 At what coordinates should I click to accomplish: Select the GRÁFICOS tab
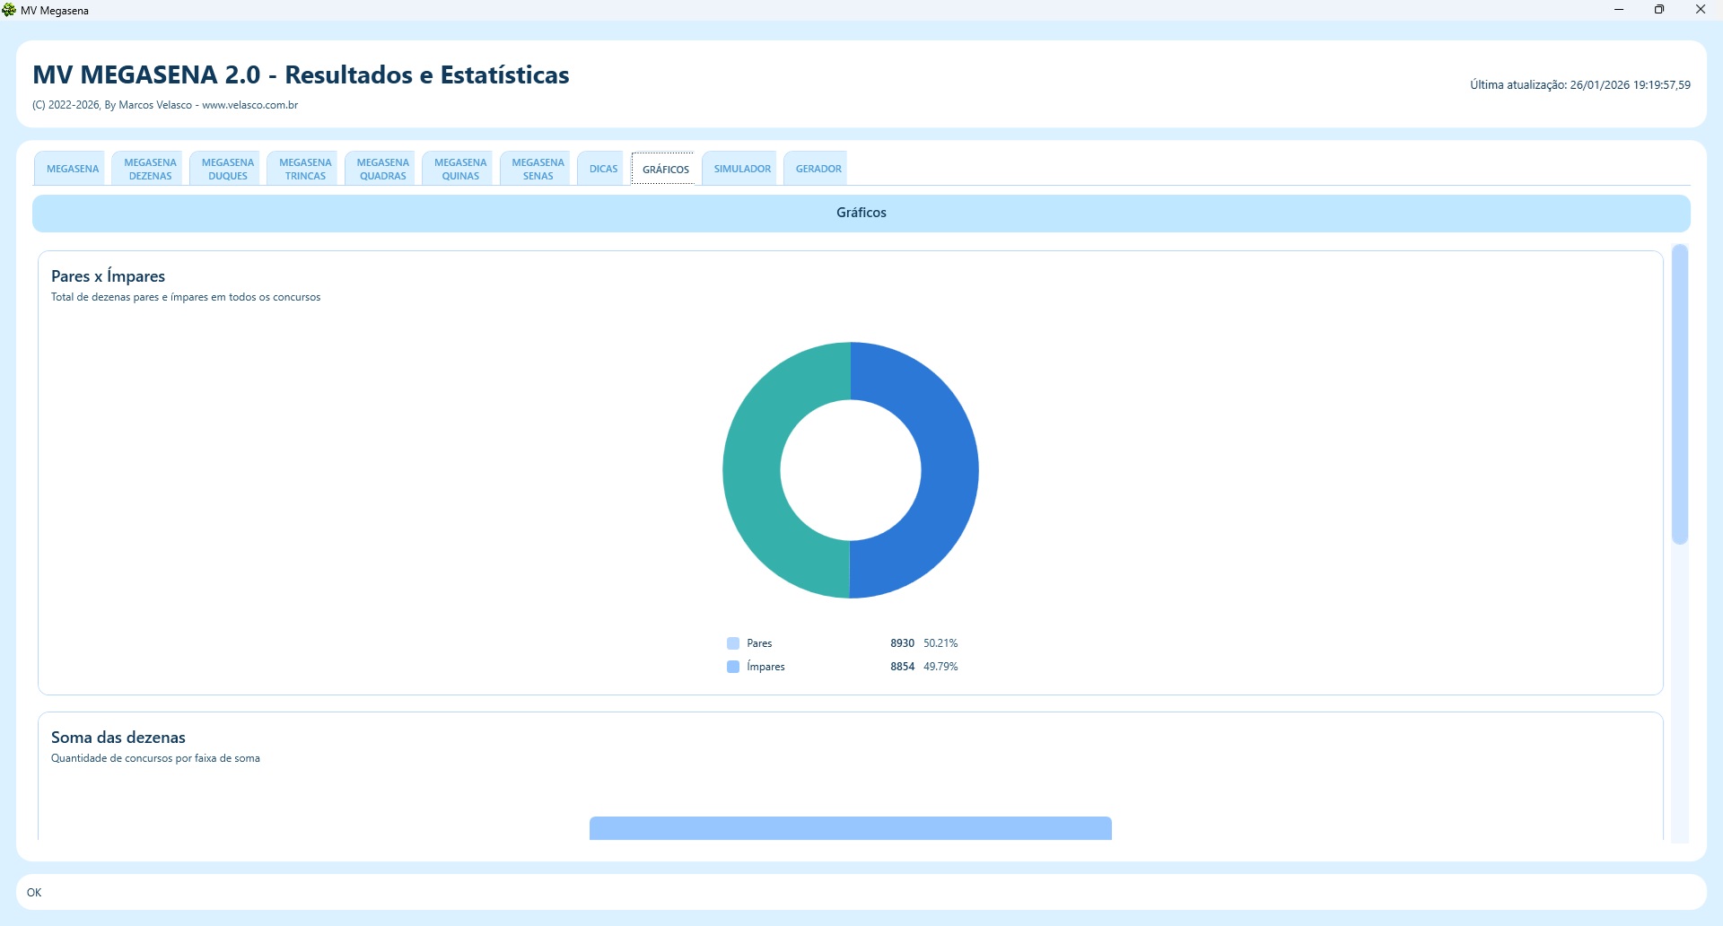[665, 169]
